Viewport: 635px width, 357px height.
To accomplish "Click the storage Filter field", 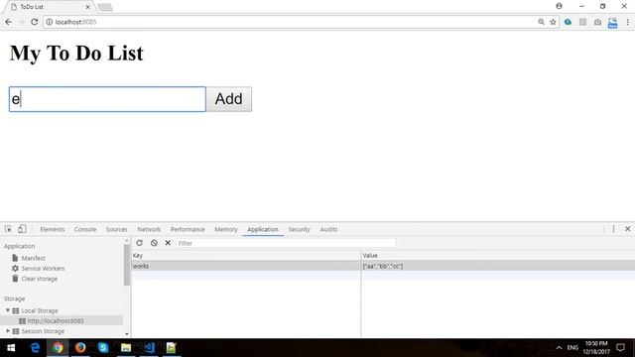I will click(x=286, y=243).
